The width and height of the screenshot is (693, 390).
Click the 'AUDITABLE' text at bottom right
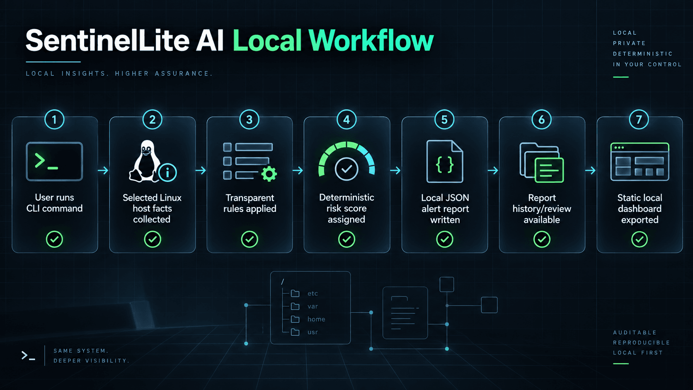(635, 333)
